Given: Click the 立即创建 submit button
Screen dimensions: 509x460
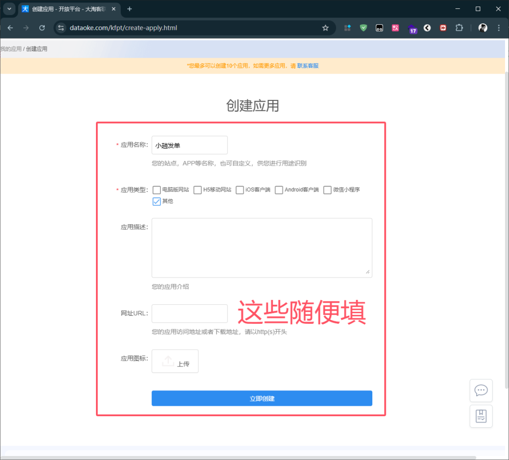Looking at the screenshot, I should click(x=261, y=398).
